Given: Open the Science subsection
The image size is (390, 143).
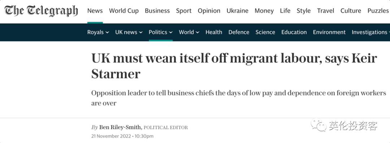Looking at the screenshot, I should 265,32.
